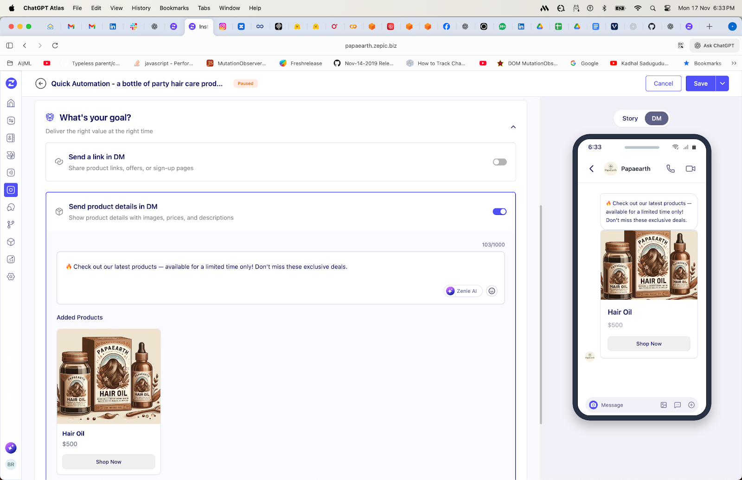Switch the preview to DM
Image resolution: width=742 pixels, height=480 pixels.
coord(656,119)
